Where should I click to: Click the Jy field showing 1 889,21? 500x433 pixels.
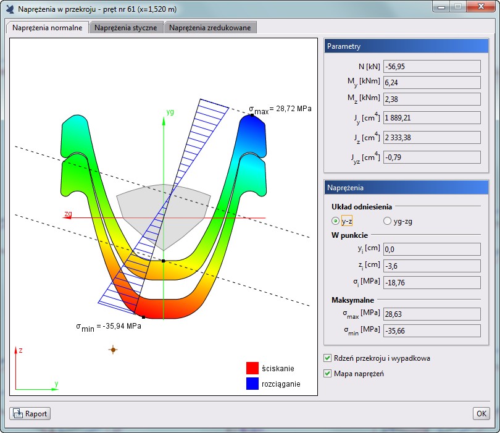(431, 118)
